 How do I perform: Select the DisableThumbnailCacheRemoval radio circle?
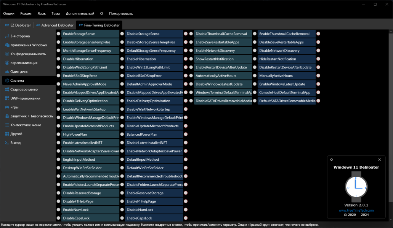point(191,34)
